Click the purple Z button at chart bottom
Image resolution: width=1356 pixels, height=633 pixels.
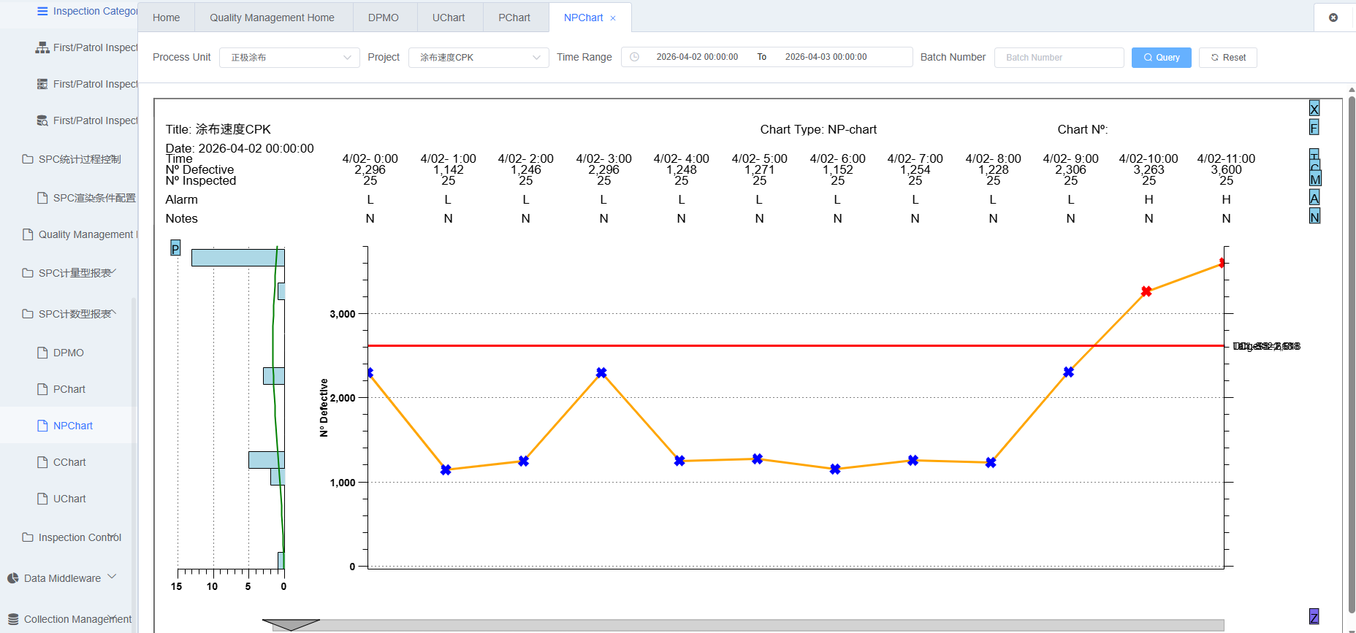[x=1314, y=617]
